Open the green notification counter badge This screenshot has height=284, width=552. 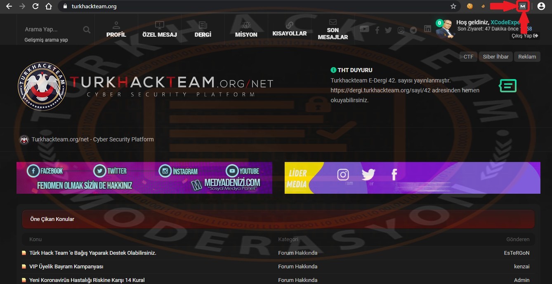tap(439, 23)
